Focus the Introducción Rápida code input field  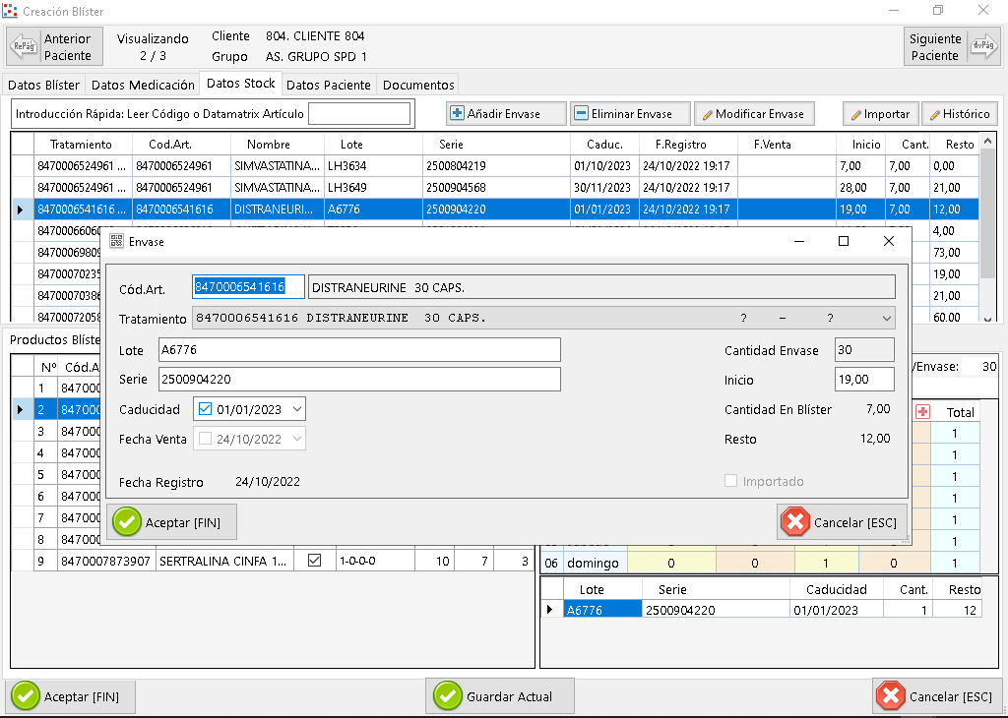(359, 114)
